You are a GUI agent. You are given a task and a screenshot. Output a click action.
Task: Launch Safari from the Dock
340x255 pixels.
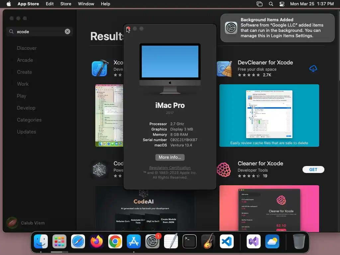point(78,241)
